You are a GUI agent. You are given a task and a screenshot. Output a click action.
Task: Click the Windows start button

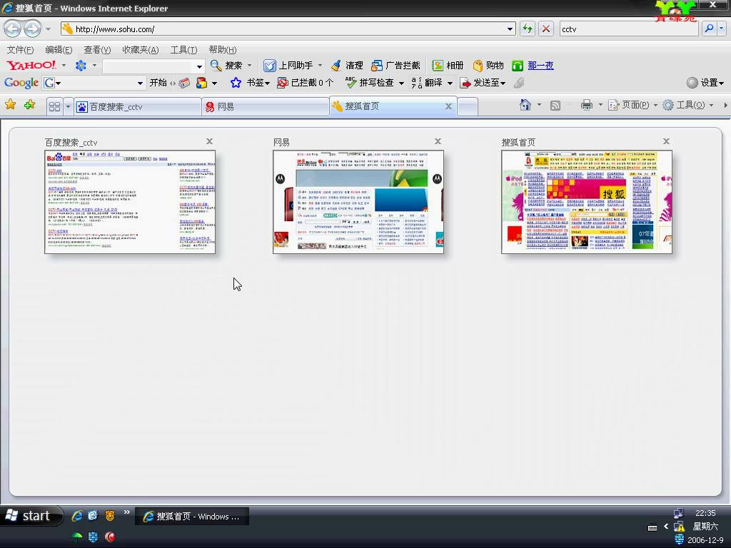31,516
